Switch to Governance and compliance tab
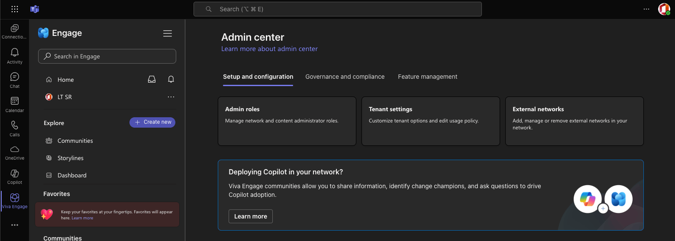Image resolution: width=675 pixels, height=241 pixels. tap(345, 77)
